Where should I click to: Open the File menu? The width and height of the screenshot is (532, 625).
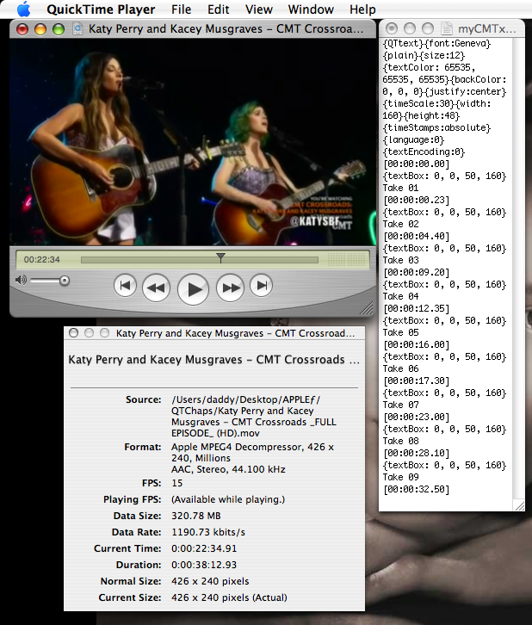(182, 9)
